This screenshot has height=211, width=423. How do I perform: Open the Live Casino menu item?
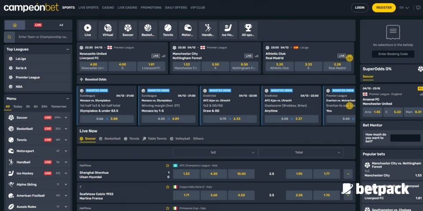pos(128,7)
